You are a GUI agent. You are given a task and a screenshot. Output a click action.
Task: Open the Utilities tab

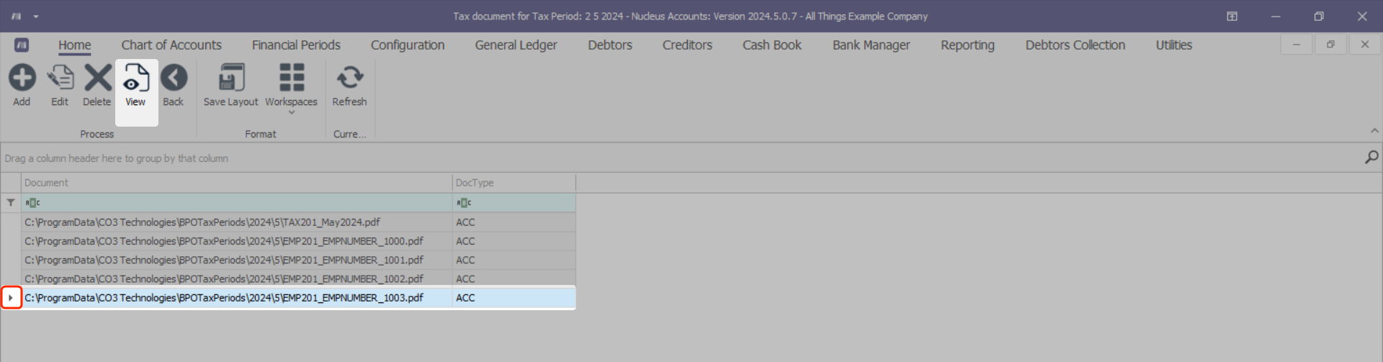pos(1174,45)
